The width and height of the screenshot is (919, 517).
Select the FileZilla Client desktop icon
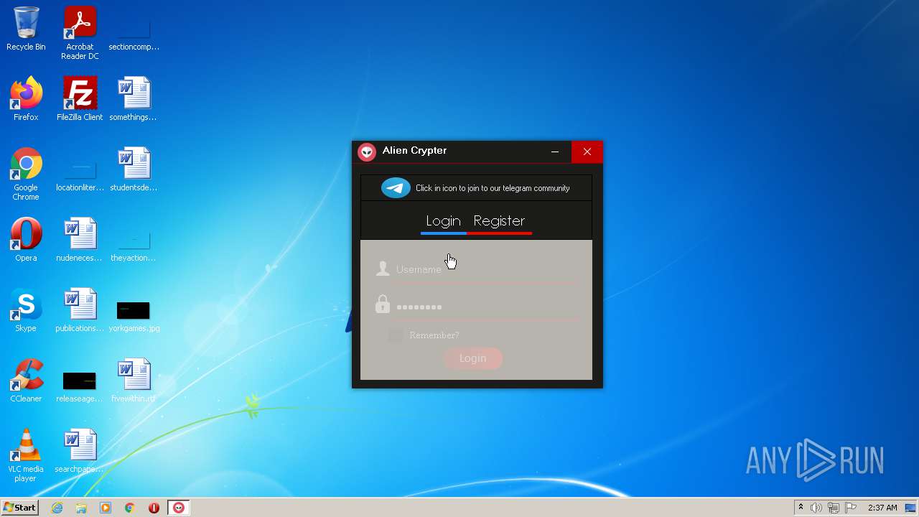pos(80,99)
